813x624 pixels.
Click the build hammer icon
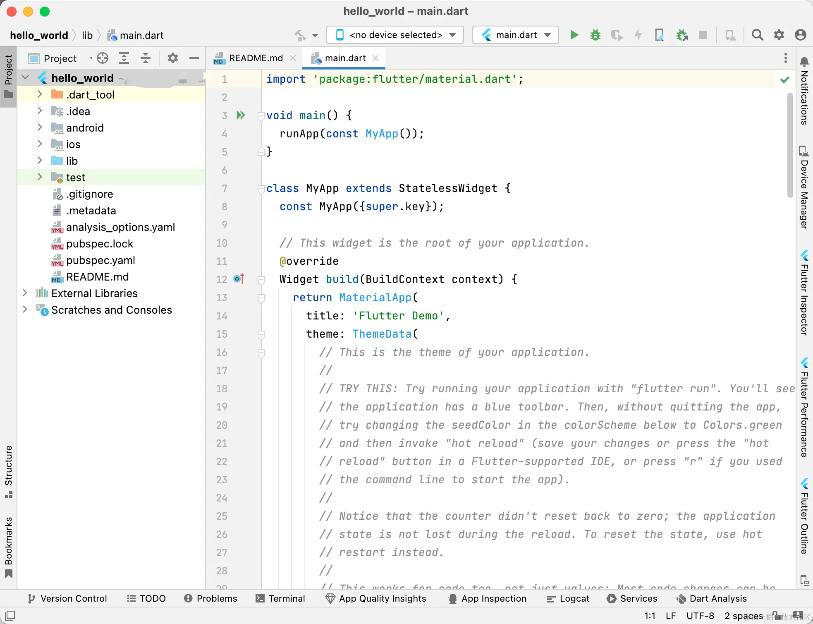(x=300, y=35)
